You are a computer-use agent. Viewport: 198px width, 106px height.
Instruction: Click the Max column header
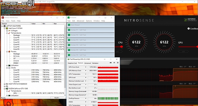click(x=59, y=24)
